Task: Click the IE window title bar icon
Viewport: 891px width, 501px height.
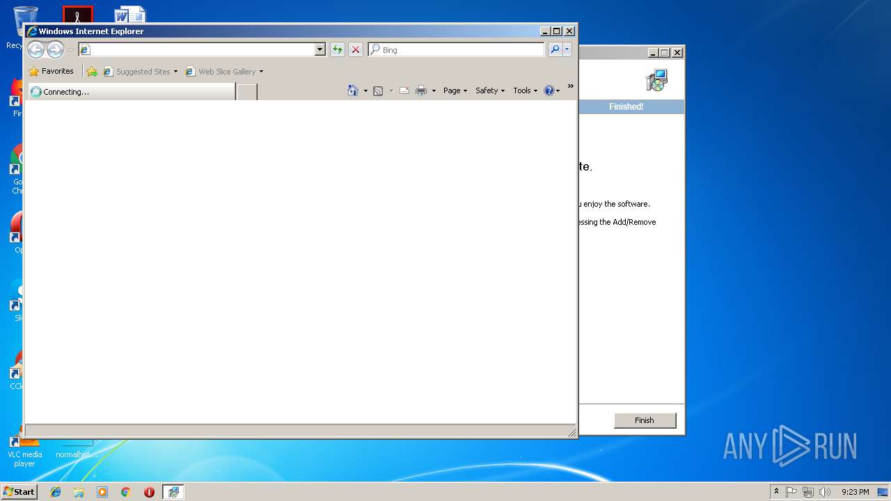Action: [x=31, y=31]
